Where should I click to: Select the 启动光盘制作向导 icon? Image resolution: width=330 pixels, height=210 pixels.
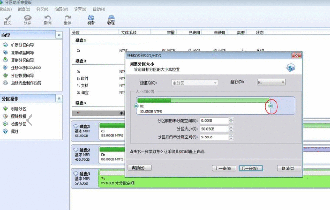(x=6, y=83)
